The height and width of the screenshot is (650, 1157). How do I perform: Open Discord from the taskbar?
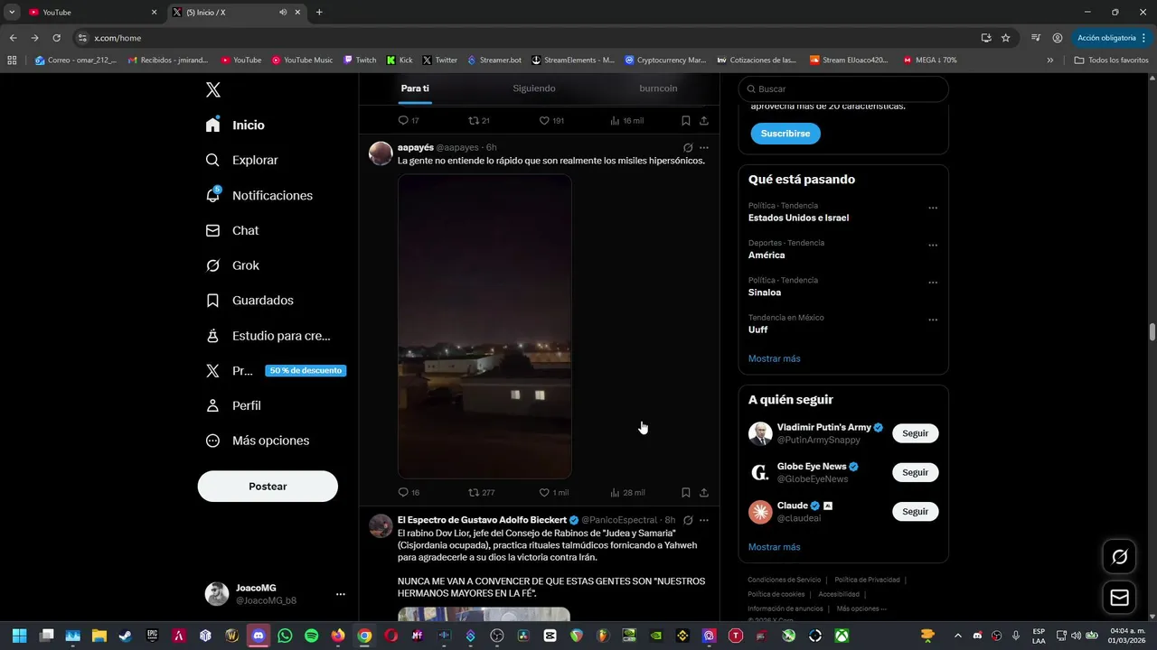tap(259, 636)
